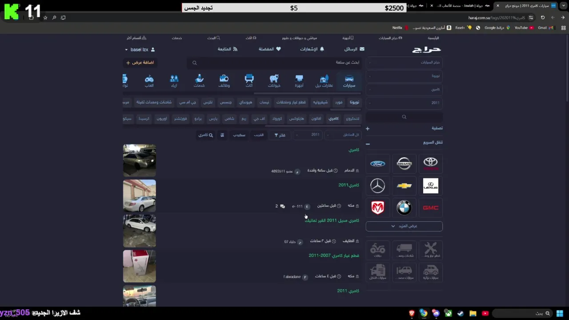The image size is (569, 320).
Task: Click the Ford brand logo
Action: 377,164
